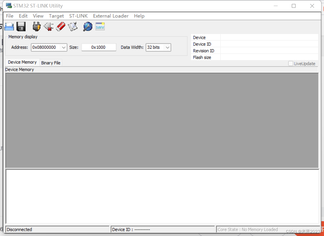Screen dimensions: 324x236
Task: Click the Full chip erase icon
Action: [x=61, y=27]
